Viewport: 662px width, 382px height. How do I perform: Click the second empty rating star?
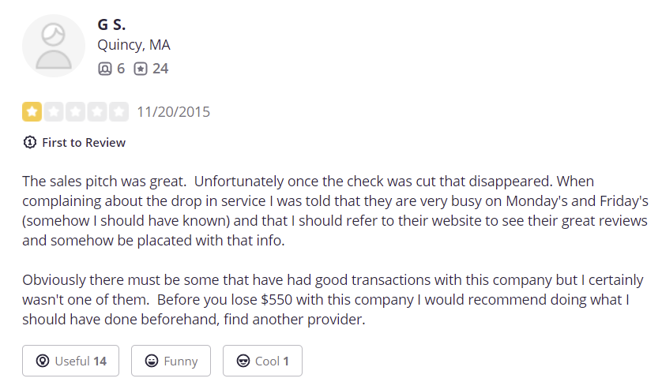[x=54, y=112]
